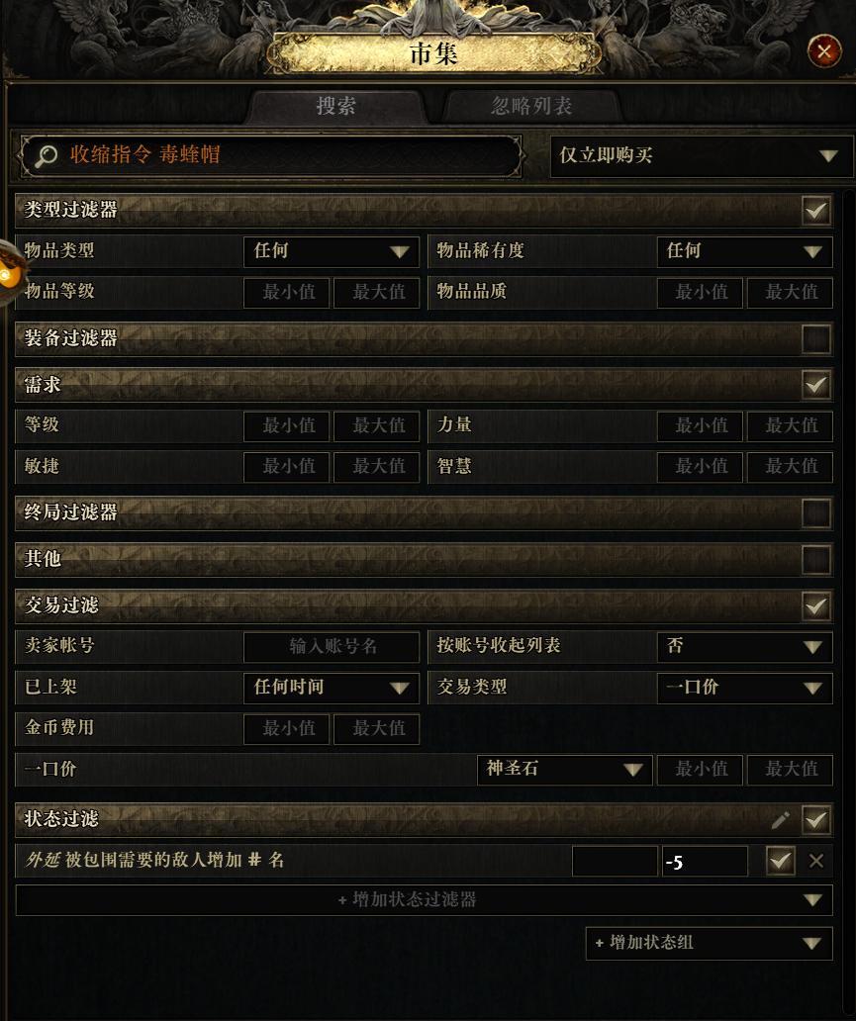Viewport: 856px width, 1021px height.
Task: Click the 卖家帐号 account name input field
Action: coord(331,647)
